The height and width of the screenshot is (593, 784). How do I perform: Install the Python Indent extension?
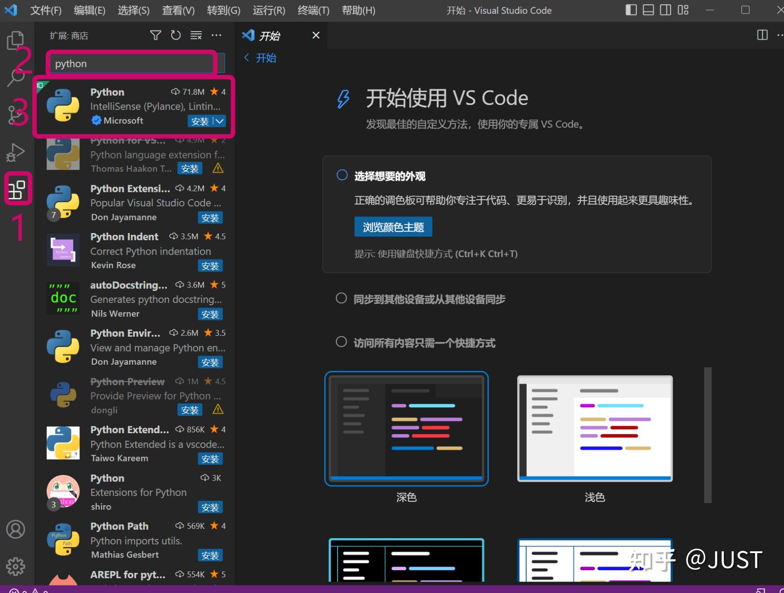211,266
